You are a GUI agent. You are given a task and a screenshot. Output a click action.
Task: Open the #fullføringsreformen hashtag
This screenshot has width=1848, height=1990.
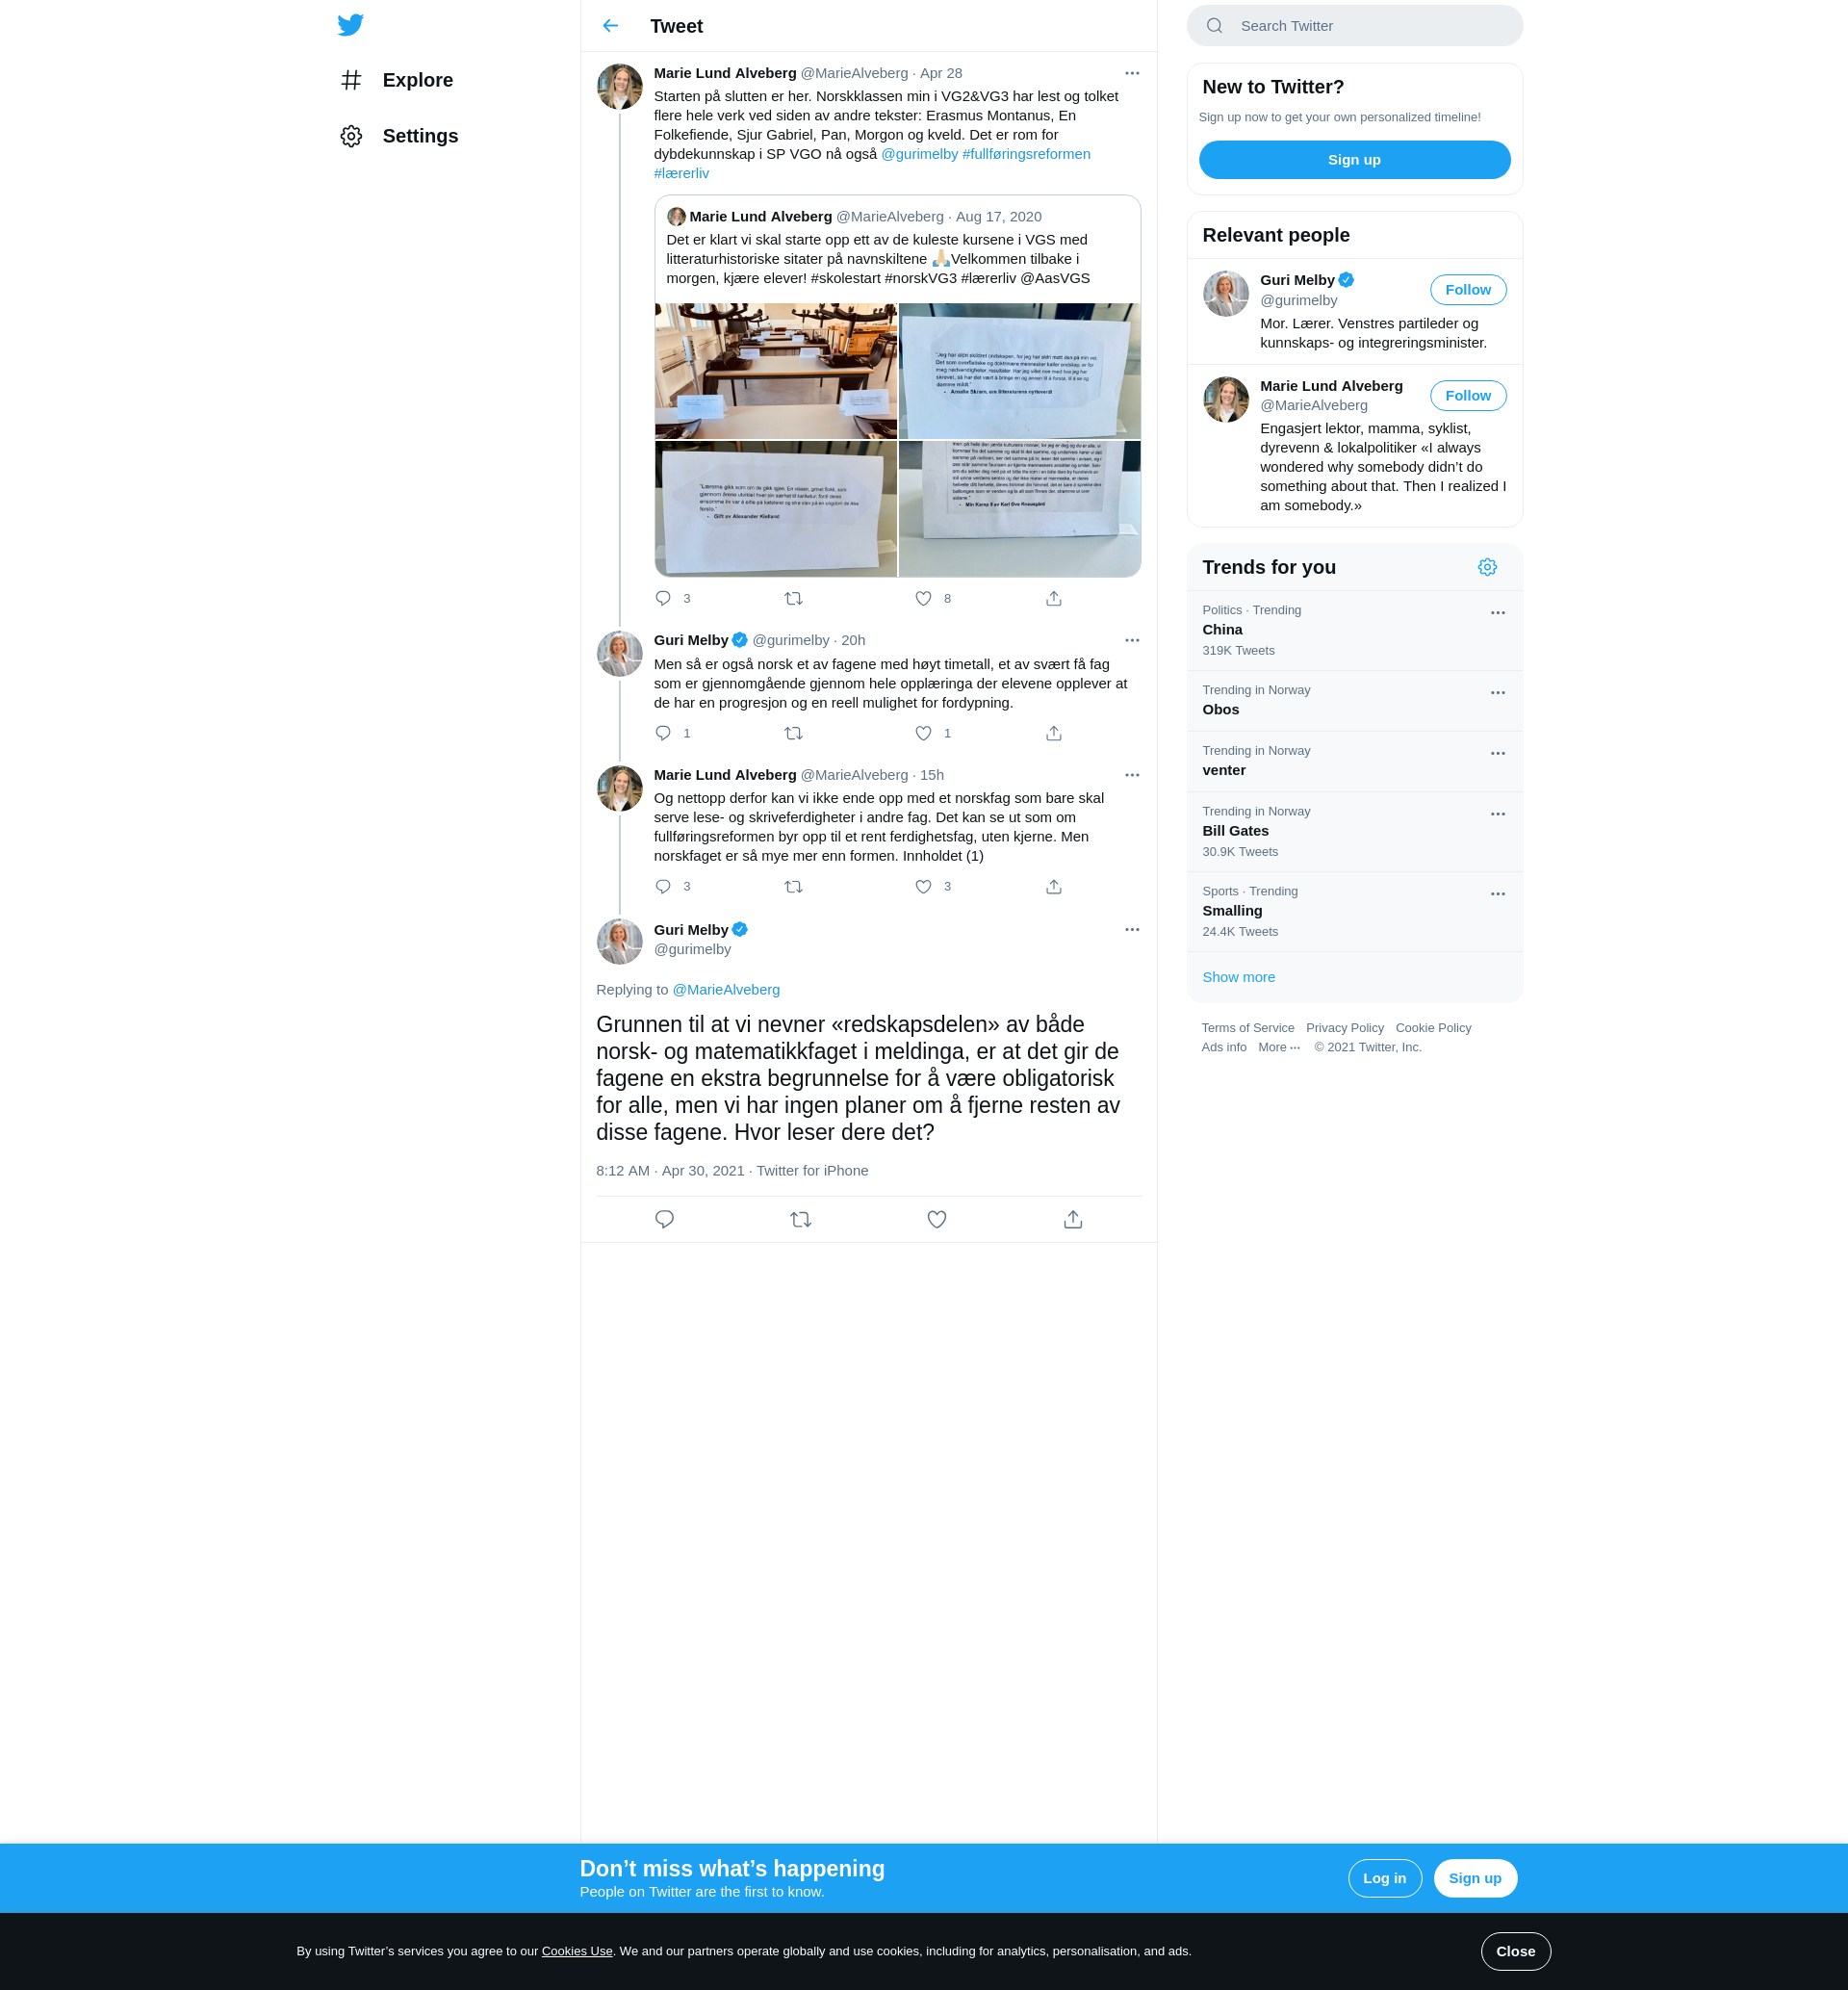point(1026,154)
